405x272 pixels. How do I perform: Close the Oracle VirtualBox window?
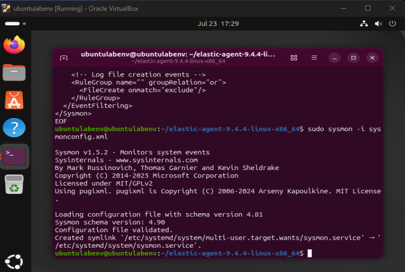click(x=393, y=8)
